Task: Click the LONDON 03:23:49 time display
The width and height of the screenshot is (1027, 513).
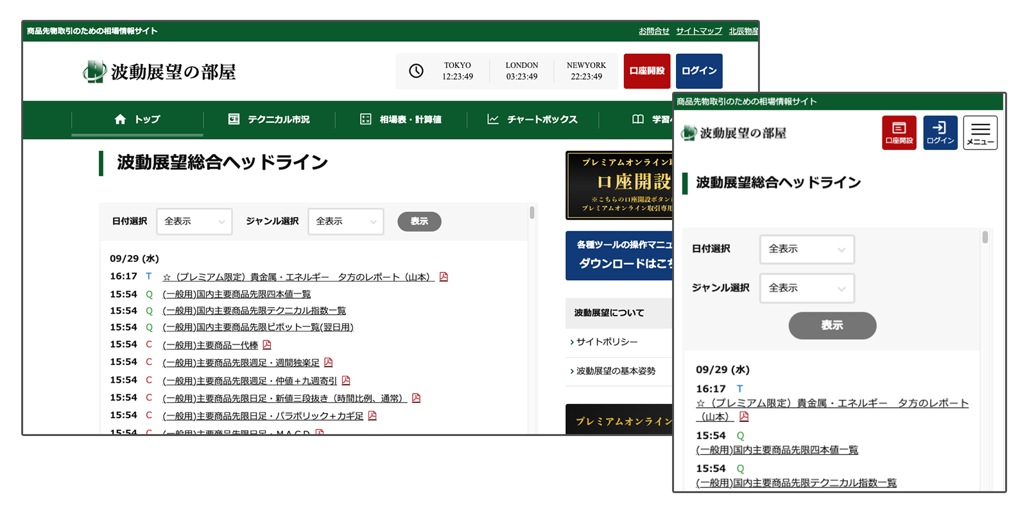Action: coord(522,71)
